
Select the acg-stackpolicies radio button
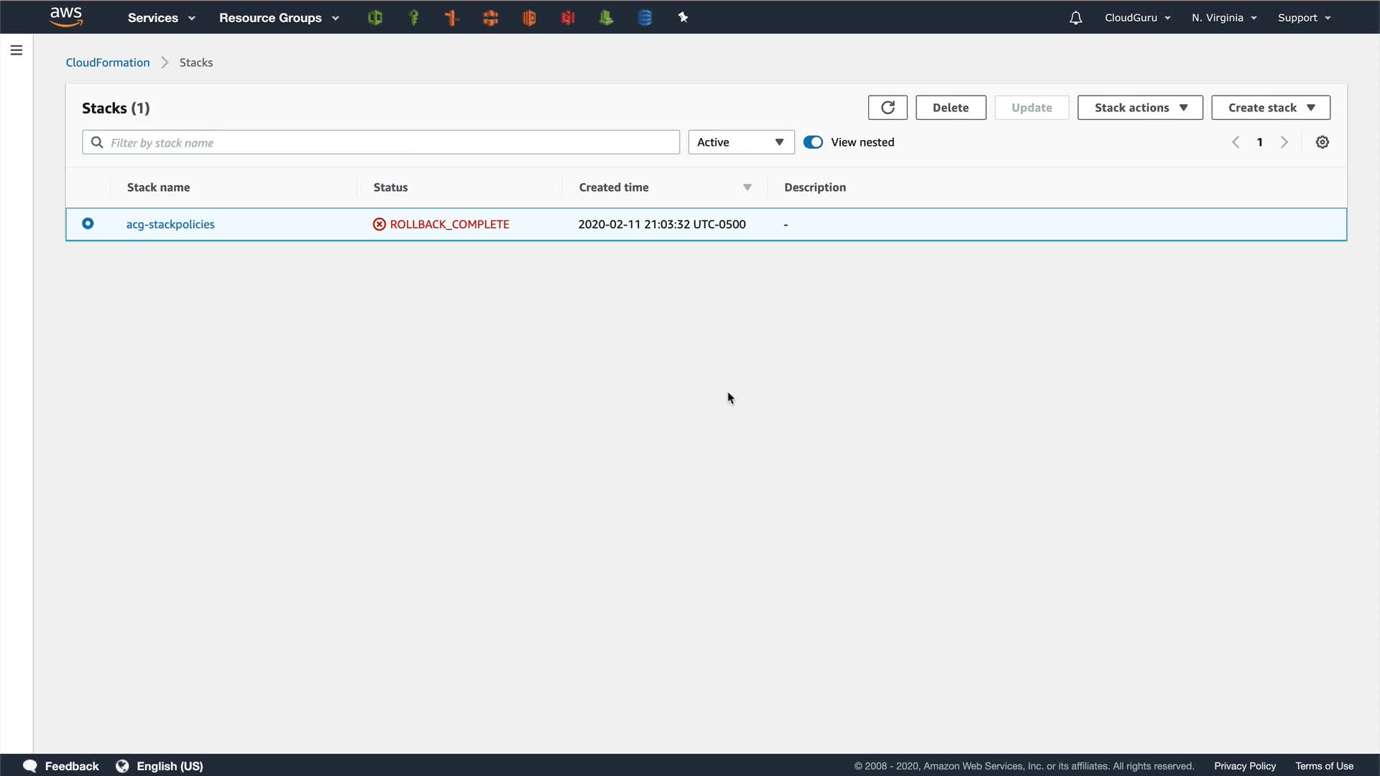click(88, 223)
